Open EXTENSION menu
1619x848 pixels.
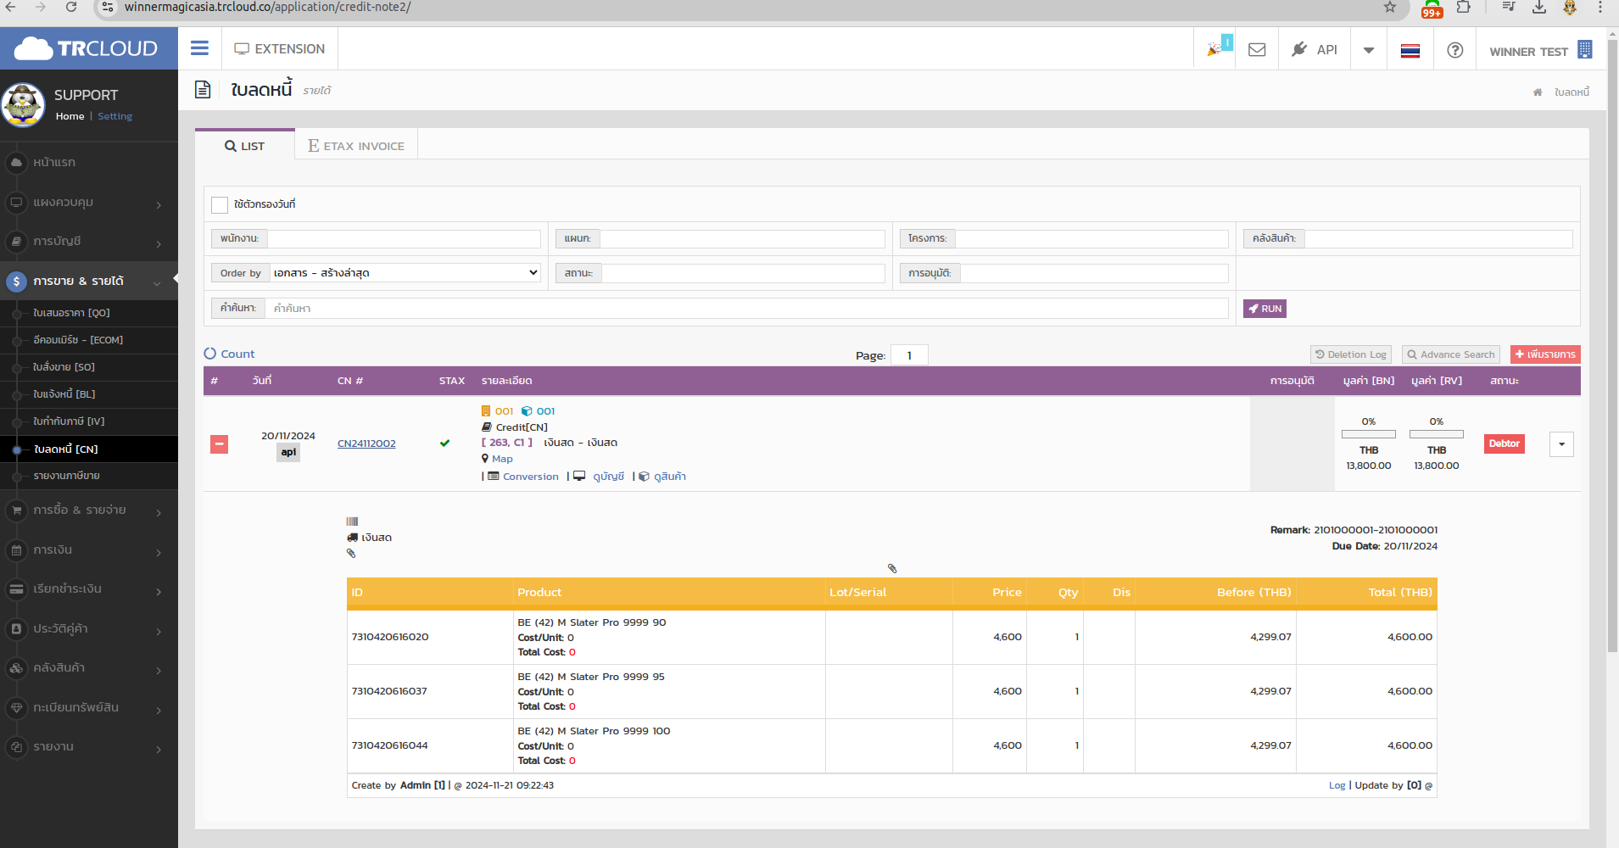280,49
